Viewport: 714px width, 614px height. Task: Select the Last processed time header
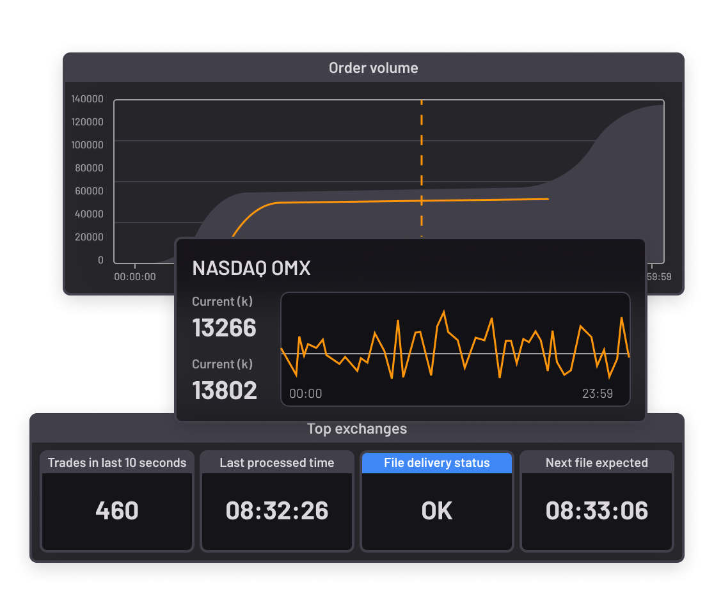(277, 462)
